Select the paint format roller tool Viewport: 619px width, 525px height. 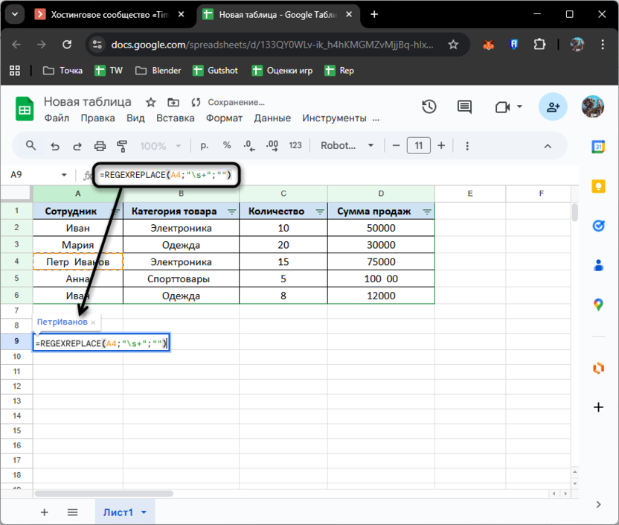(123, 146)
